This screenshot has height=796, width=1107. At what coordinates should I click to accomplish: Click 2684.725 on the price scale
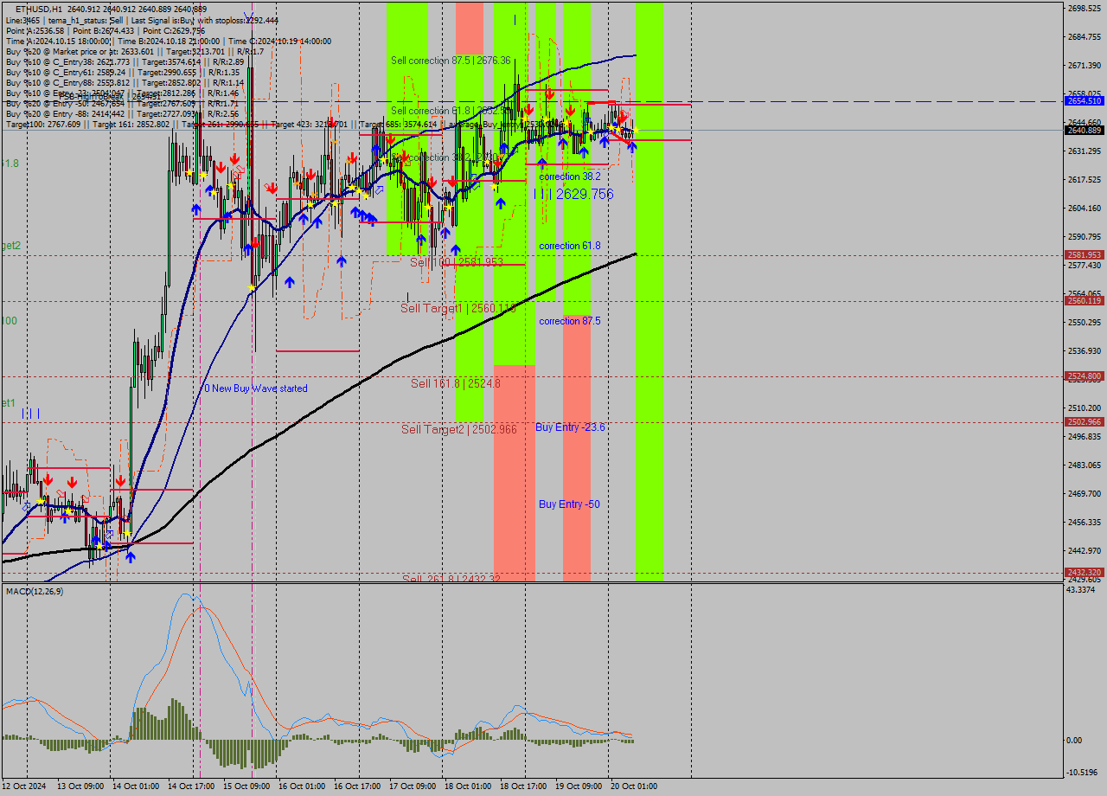[1085, 37]
